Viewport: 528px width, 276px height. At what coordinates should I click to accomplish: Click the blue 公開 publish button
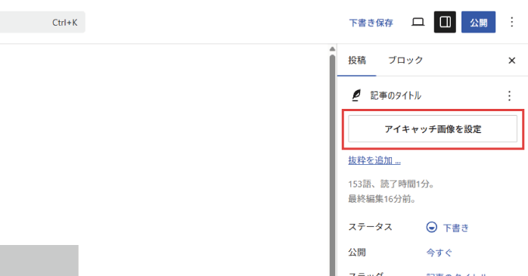tap(479, 22)
